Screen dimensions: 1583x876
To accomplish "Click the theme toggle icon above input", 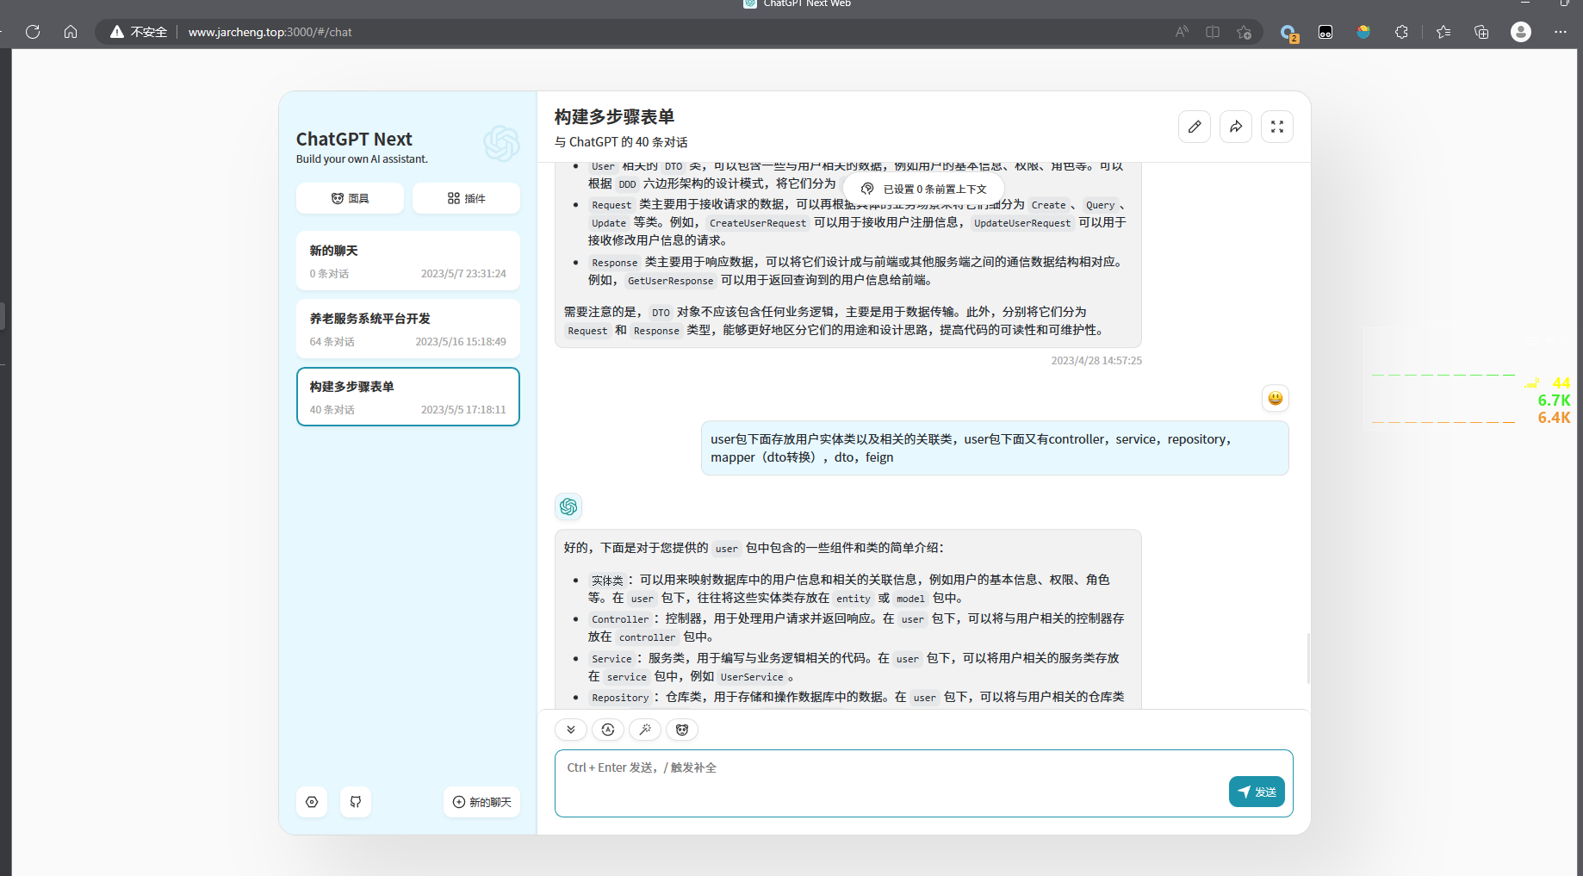I will (608, 730).
